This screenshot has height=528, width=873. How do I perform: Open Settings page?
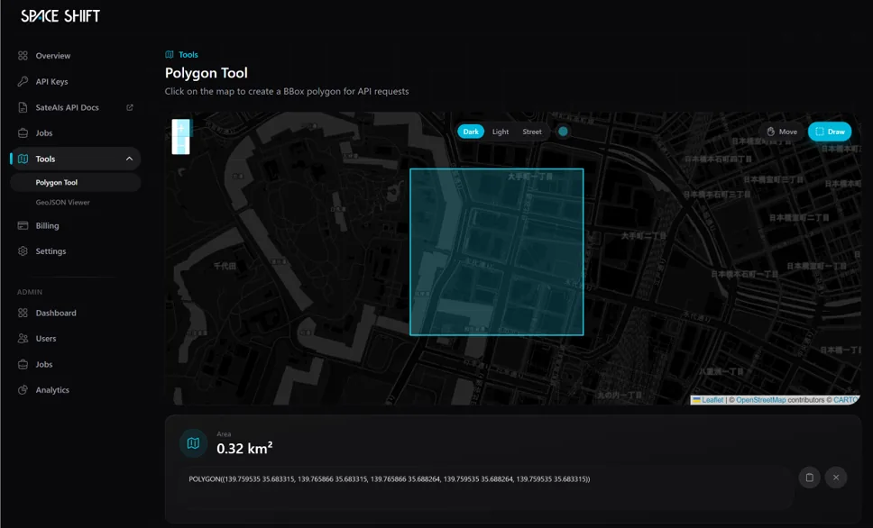click(x=51, y=250)
